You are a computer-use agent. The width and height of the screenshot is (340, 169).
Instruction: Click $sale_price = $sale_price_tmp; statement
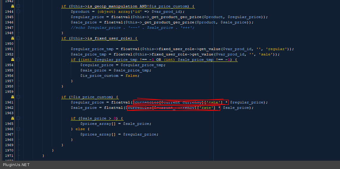116,70
